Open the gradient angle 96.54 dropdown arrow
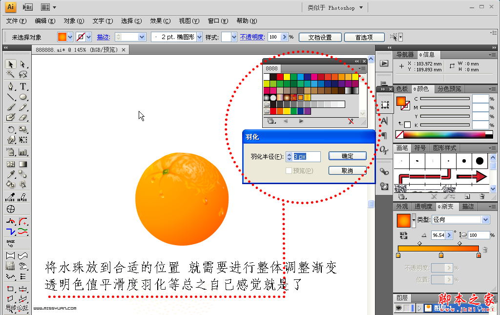Screen dimensions: 500x315 449,235
